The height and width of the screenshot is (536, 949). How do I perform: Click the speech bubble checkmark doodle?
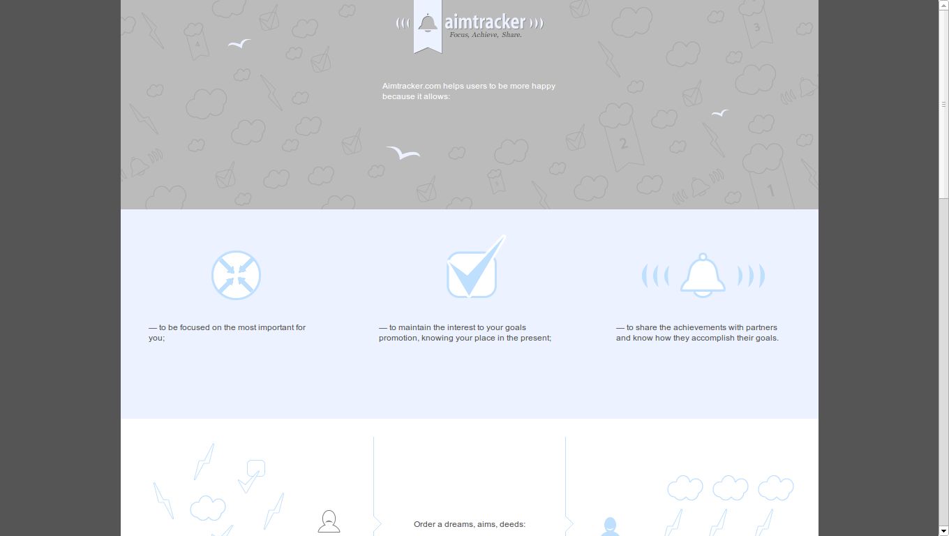(x=255, y=468)
